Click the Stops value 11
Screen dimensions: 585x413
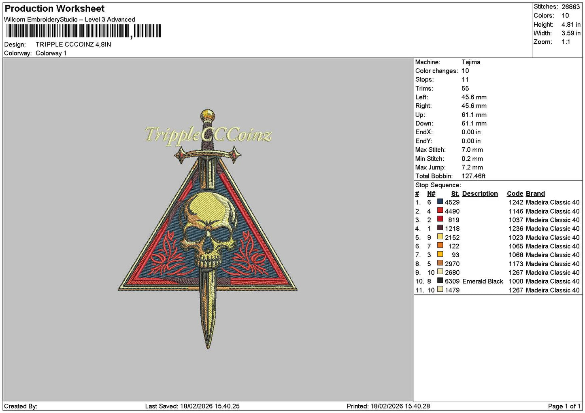tap(465, 80)
